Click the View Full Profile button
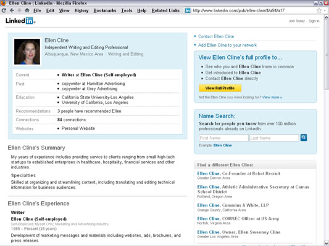Image resolution: width=329 pixels, height=246 pixels. click(220, 88)
